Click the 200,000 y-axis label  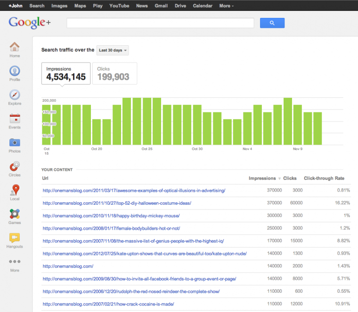[x=49, y=100]
